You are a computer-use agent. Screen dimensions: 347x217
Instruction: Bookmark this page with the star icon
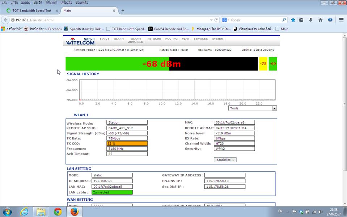293,20
